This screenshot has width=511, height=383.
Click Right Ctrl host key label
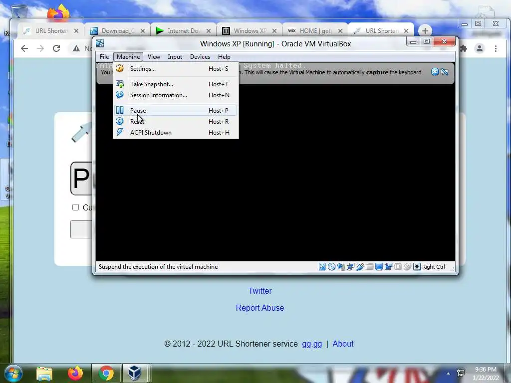click(434, 267)
